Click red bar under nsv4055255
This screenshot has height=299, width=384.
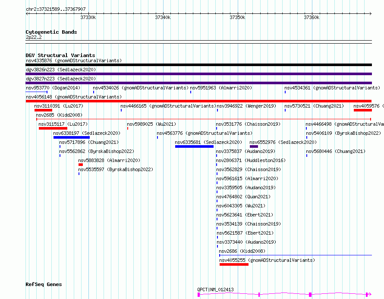[234, 264]
